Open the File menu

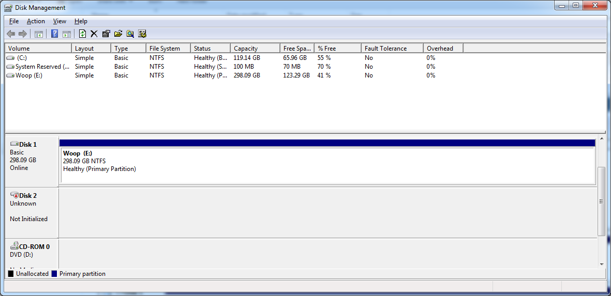(x=13, y=21)
